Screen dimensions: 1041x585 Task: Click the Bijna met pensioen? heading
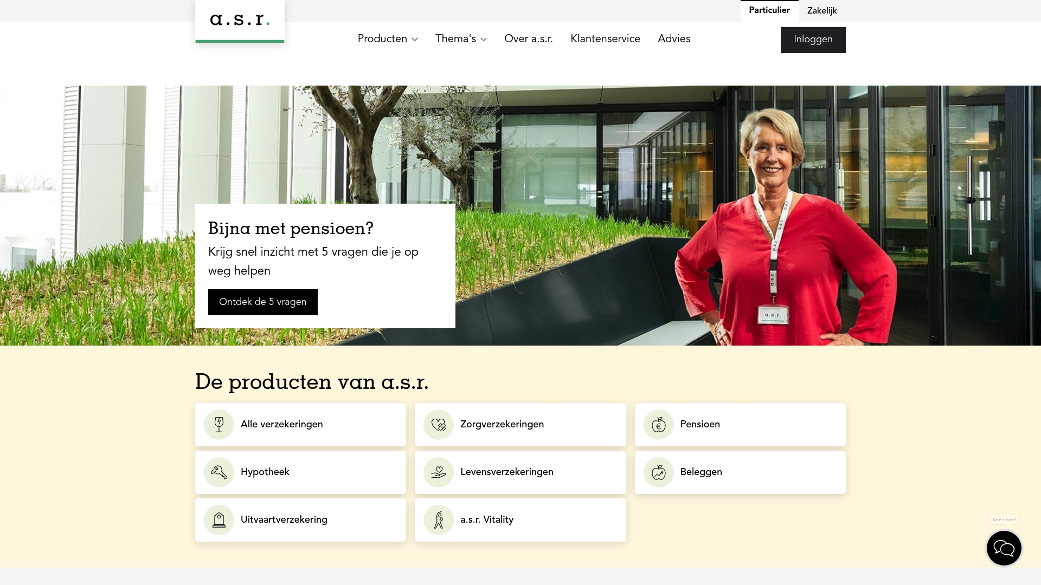point(291,229)
